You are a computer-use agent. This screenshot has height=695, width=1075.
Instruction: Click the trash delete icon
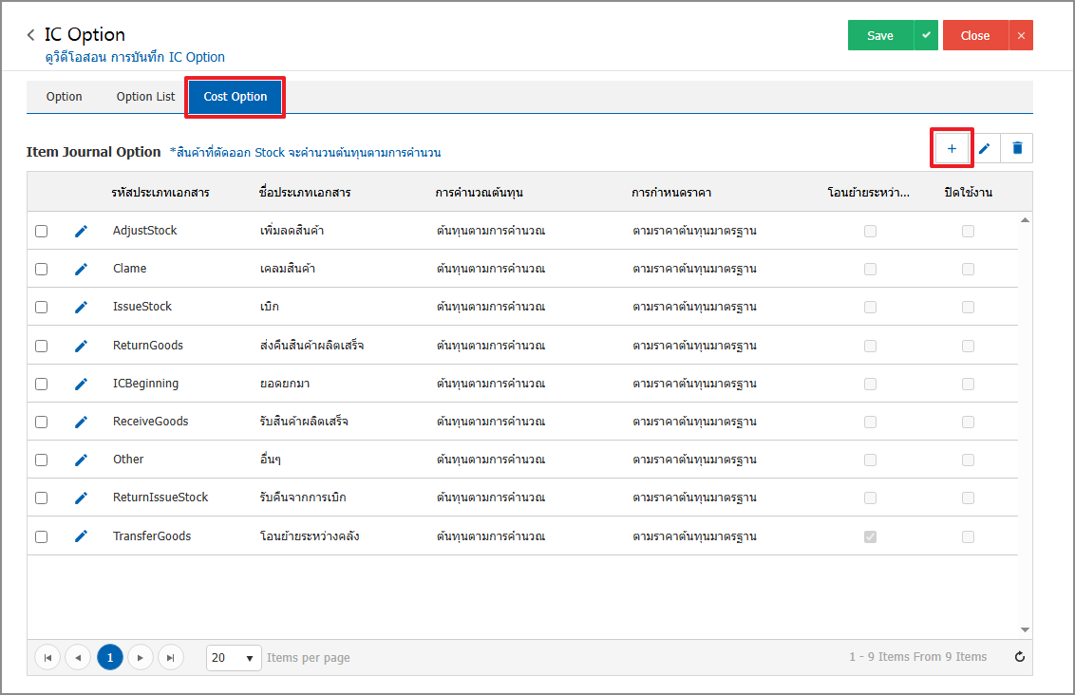[x=1017, y=148]
